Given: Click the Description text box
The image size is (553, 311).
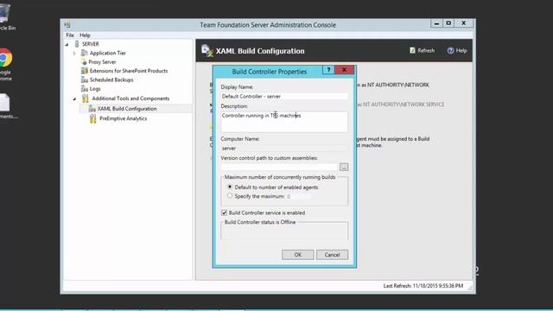Looking at the screenshot, I should pyautogui.click(x=284, y=122).
